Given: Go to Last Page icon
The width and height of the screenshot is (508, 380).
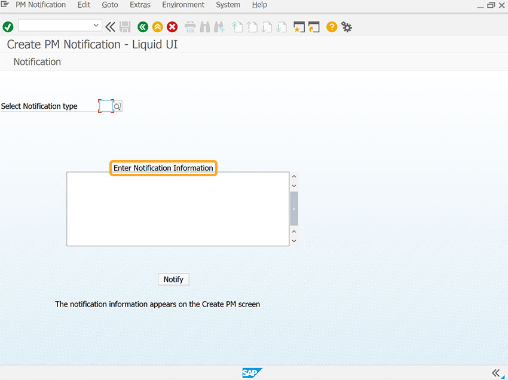Looking at the screenshot, I should pyautogui.click(x=281, y=27).
